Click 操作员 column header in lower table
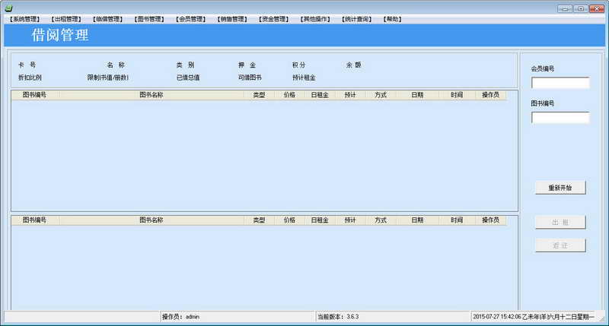The width and height of the screenshot is (609, 326). pos(491,220)
